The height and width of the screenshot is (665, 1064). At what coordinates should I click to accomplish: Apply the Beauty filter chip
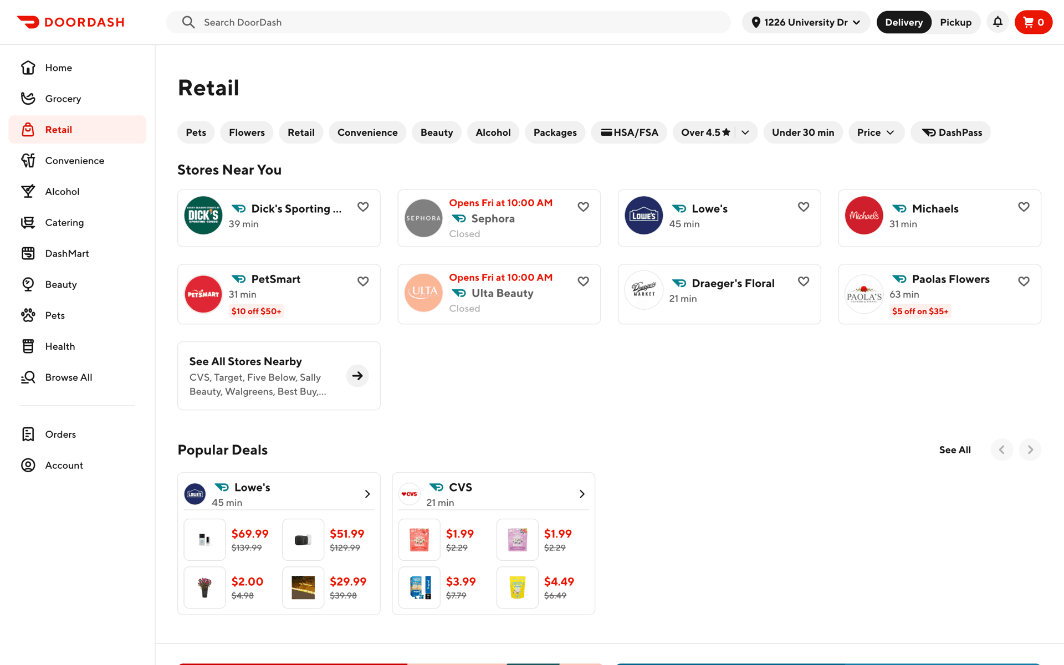click(437, 132)
